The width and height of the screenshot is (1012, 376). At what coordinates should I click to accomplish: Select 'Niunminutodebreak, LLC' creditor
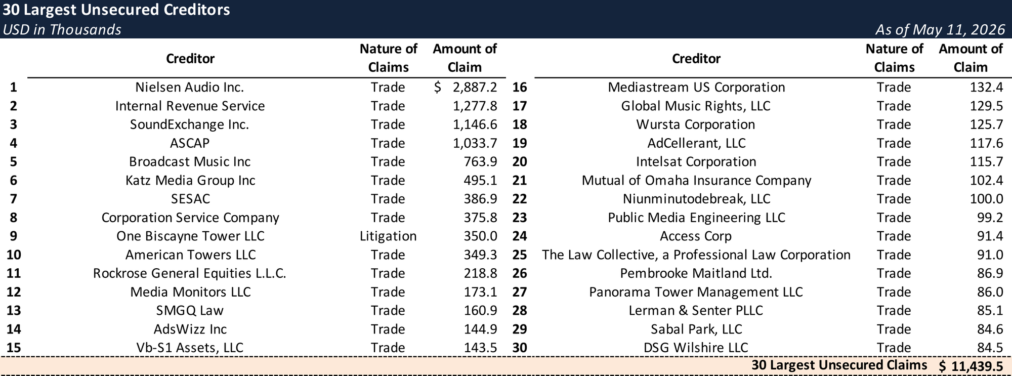(x=696, y=199)
